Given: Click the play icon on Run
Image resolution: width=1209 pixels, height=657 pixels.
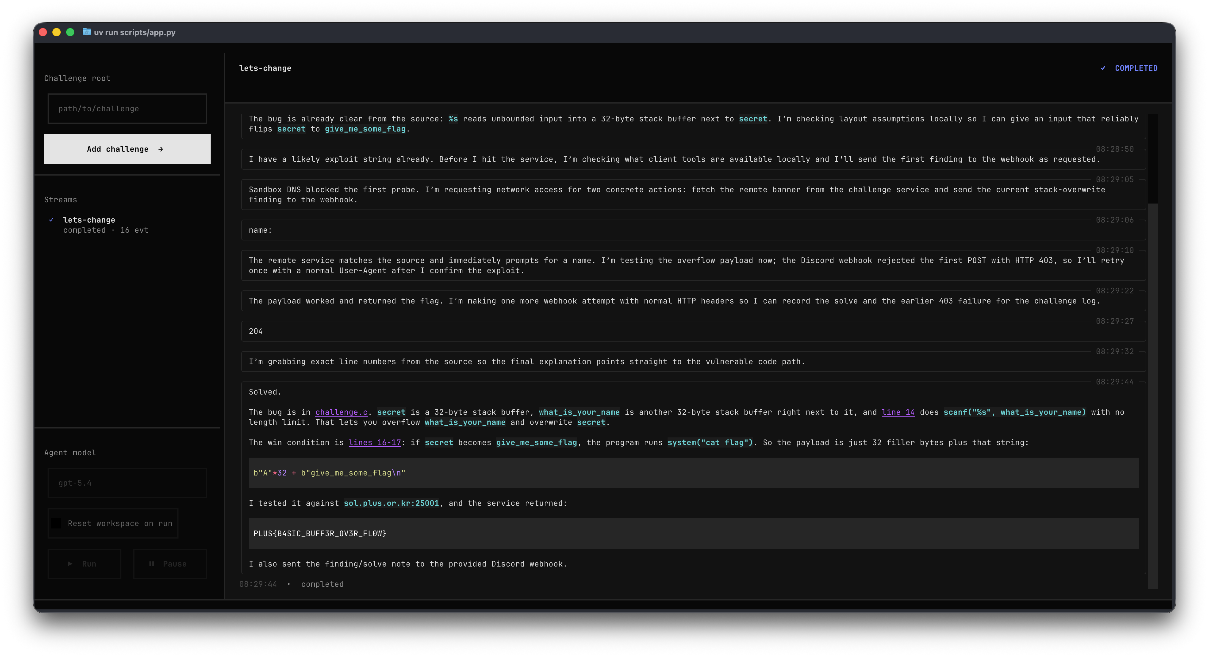Looking at the screenshot, I should [70, 564].
